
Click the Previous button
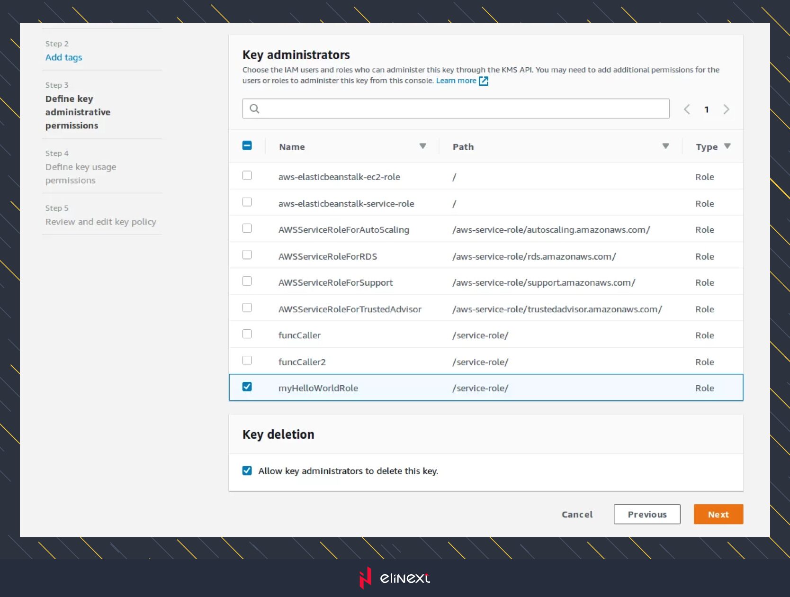pyautogui.click(x=646, y=514)
